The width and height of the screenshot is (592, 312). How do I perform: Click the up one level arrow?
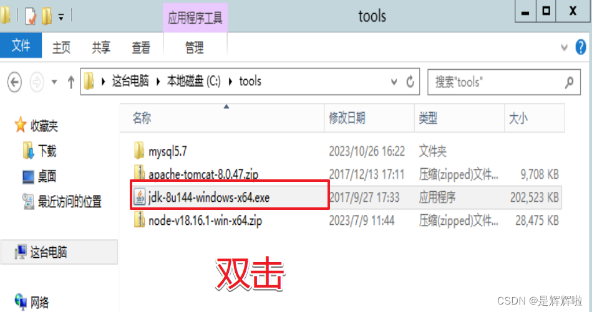(71, 82)
